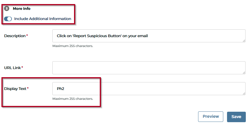
Task: Toggle the Include Additional Information switch
Action: coord(8,19)
